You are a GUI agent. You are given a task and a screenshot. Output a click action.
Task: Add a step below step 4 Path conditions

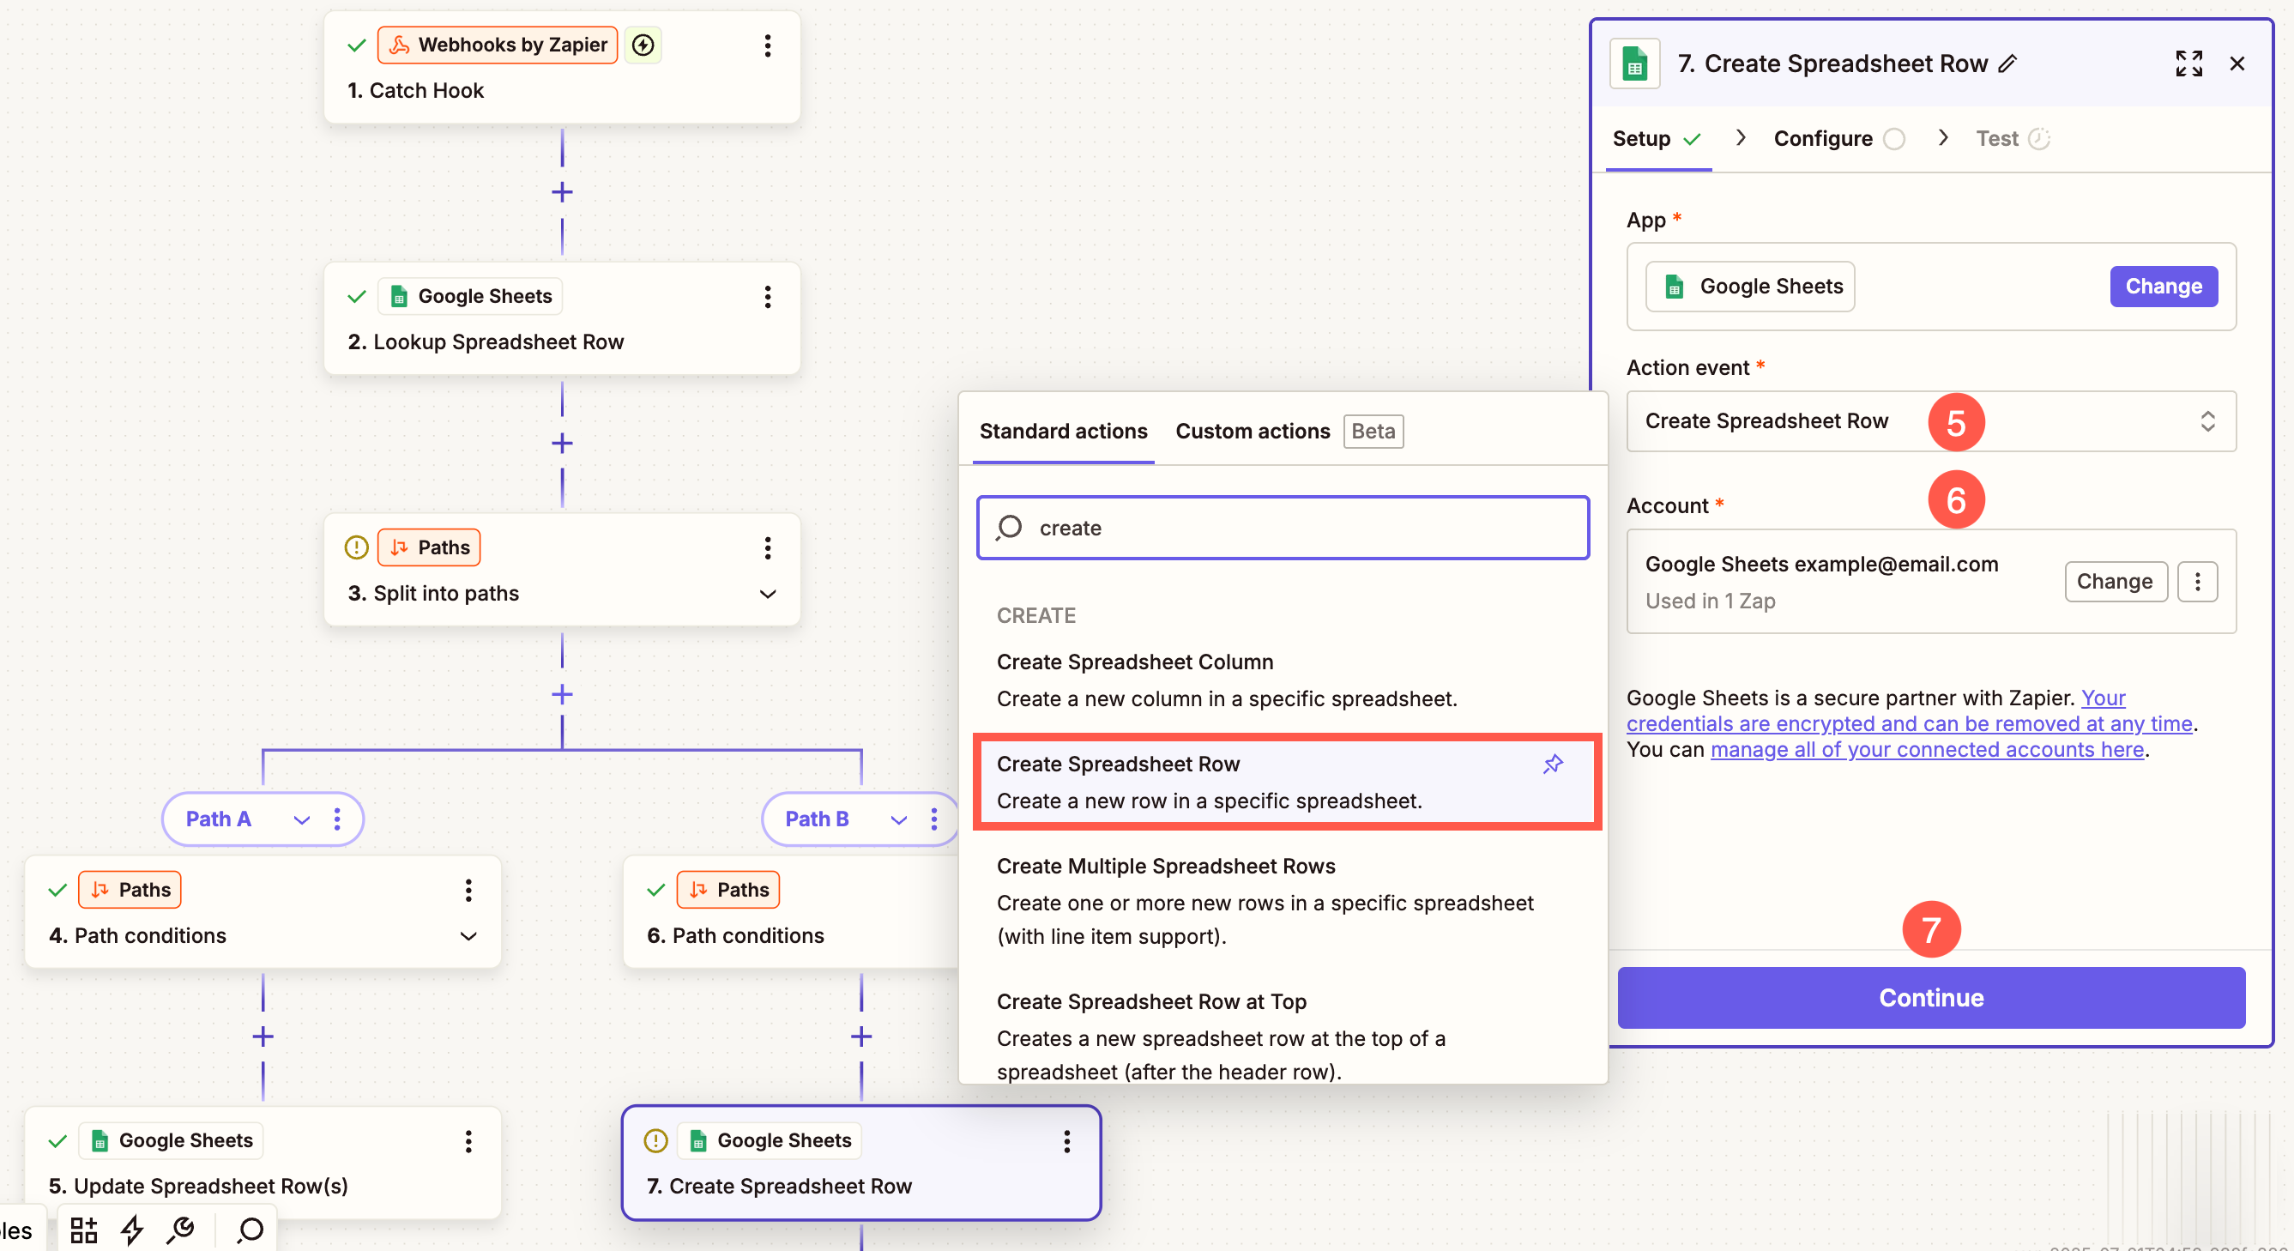263,1036
